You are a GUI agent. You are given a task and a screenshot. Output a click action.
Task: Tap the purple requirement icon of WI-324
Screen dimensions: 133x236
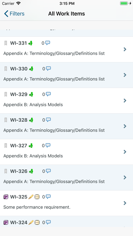pyautogui.click(x=6, y=222)
